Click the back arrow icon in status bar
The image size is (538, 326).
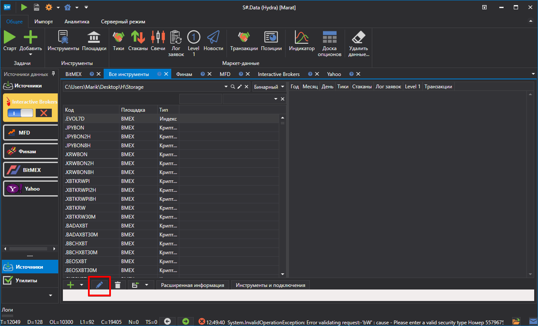(167, 321)
